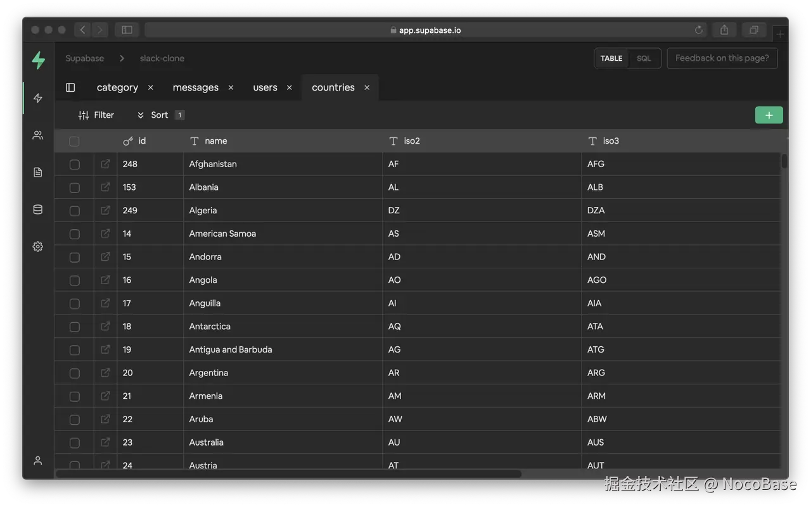Click the Supabase lightning bolt logo

(39, 60)
